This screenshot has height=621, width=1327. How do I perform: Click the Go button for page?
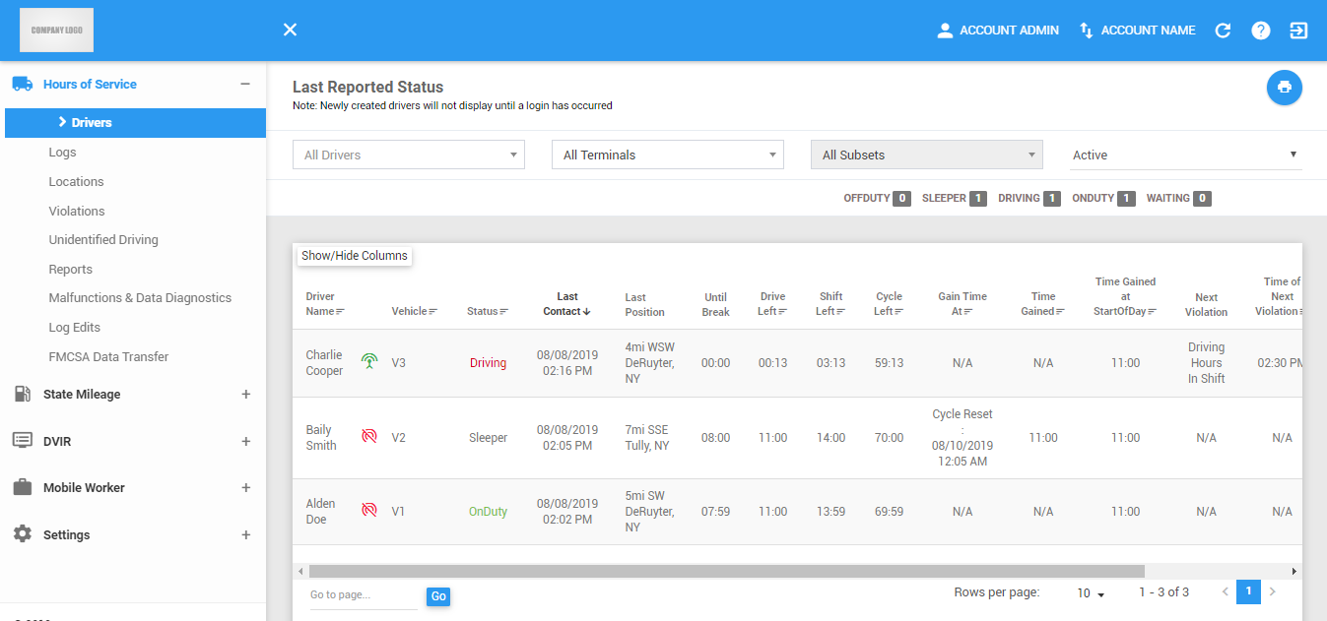pos(438,596)
